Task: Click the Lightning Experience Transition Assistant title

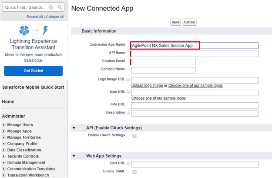Action: point(34,44)
